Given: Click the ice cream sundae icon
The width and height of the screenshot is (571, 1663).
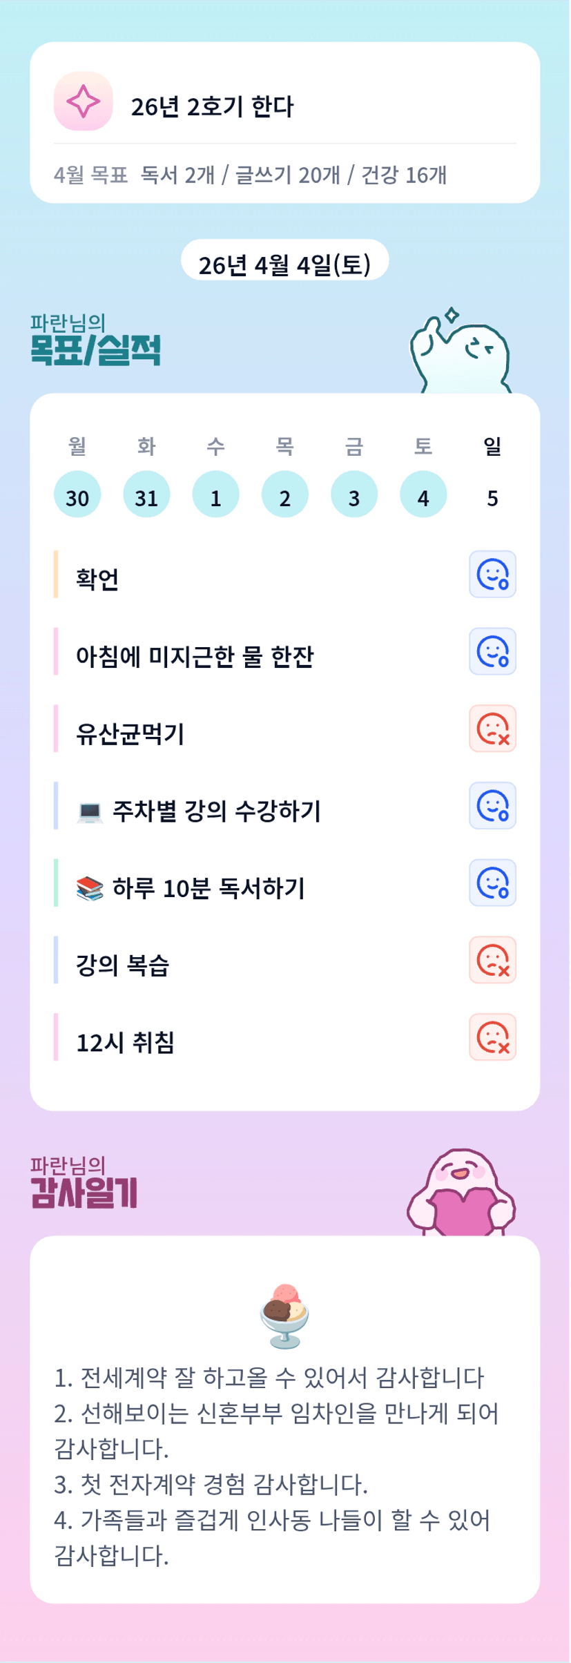Looking at the screenshot, I should pyautogui.click(x=284, y=1316).
